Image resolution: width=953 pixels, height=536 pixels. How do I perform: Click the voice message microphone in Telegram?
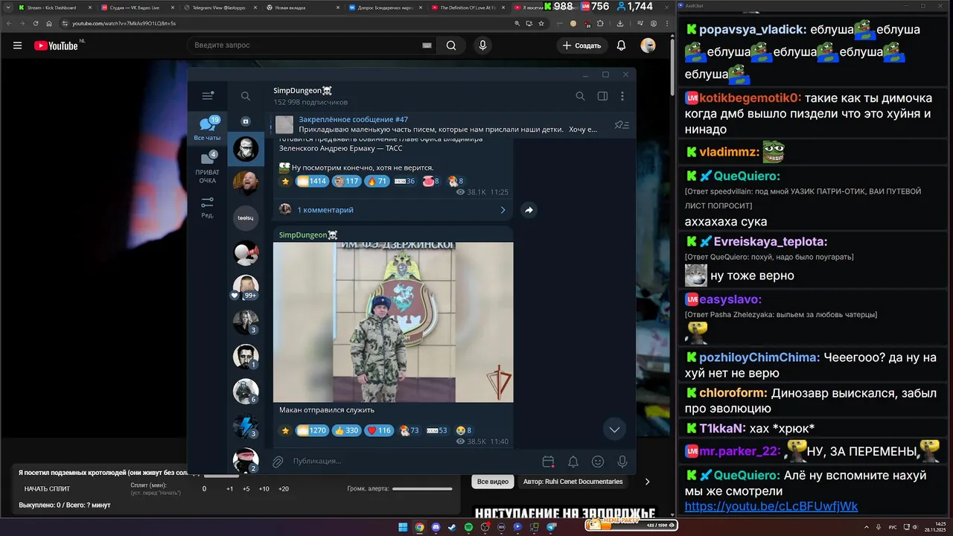(x=622, y=462)
